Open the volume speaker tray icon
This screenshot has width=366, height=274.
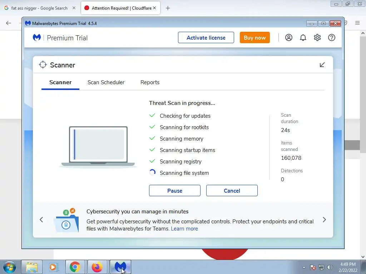point(330,267)
